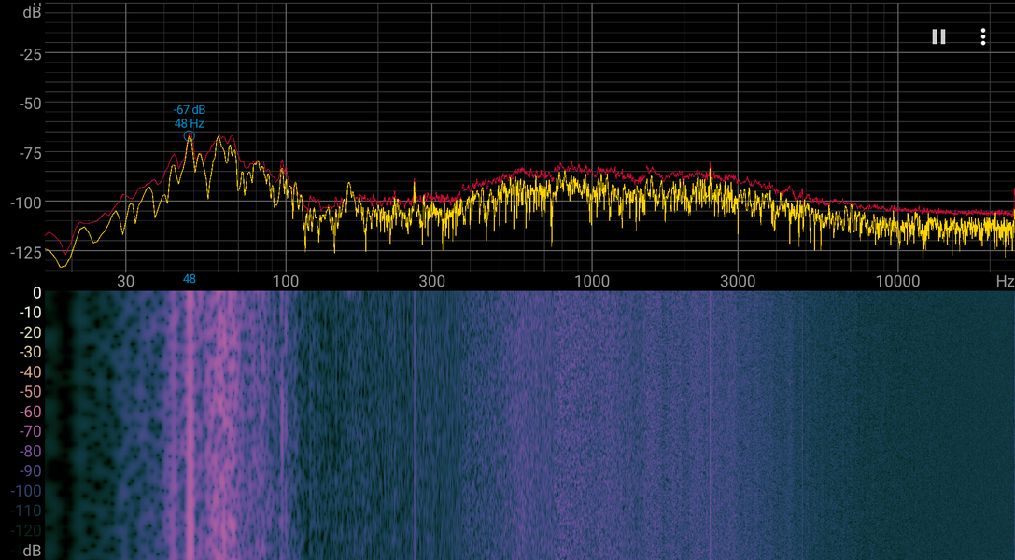
Task: Click the blue '48' frequency axis marker
Action: (189, 279)
